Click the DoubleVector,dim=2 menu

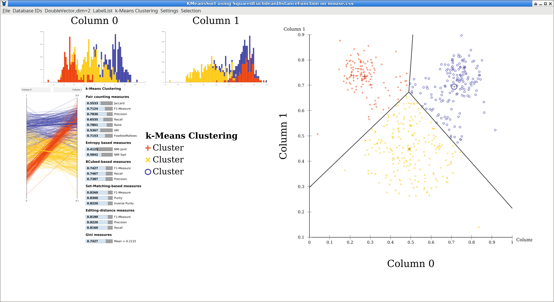[68, 11]
